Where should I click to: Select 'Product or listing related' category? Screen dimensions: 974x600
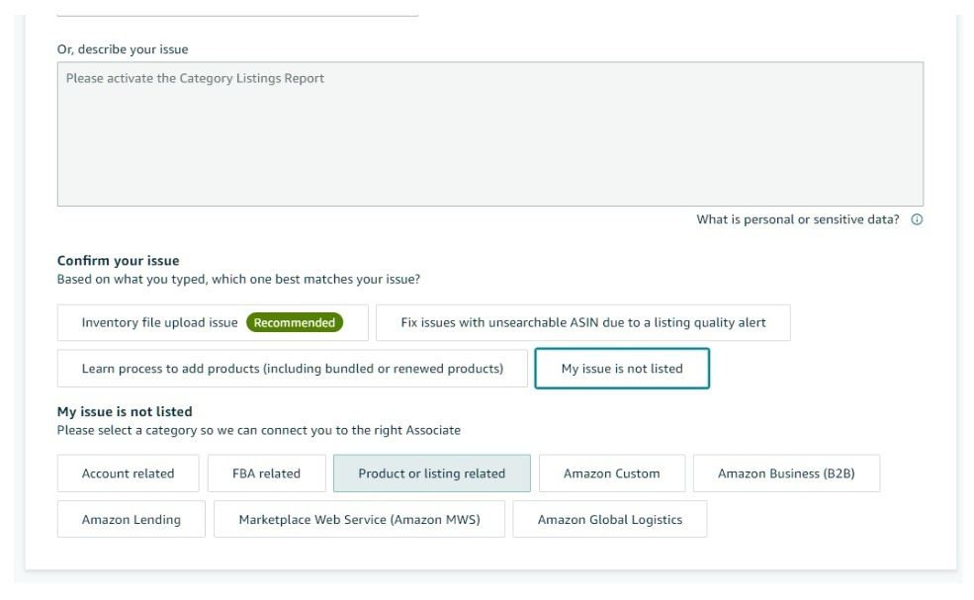[x=432, y=473]
